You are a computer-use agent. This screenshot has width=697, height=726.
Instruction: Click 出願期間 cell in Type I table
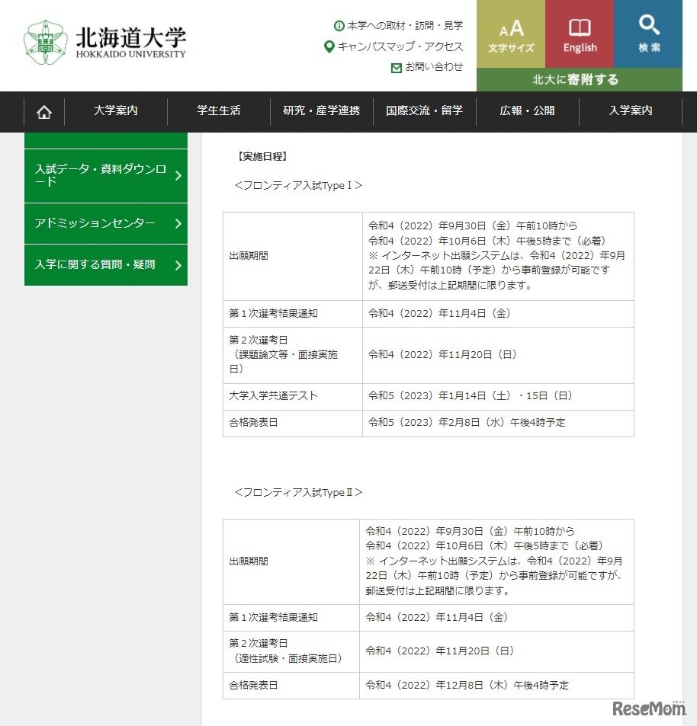(x=292, y=256)
